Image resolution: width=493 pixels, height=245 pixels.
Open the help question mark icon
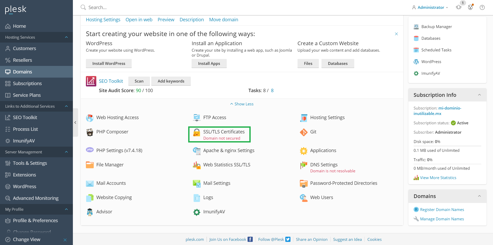(482, 7)
